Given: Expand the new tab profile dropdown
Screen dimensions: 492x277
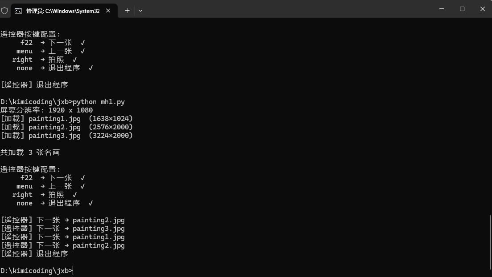Looking at the screenshot, I should [x=140, y=11].
